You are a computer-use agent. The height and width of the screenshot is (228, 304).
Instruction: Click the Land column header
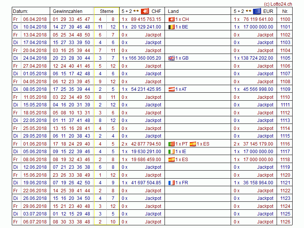click(x=173, y=11)
